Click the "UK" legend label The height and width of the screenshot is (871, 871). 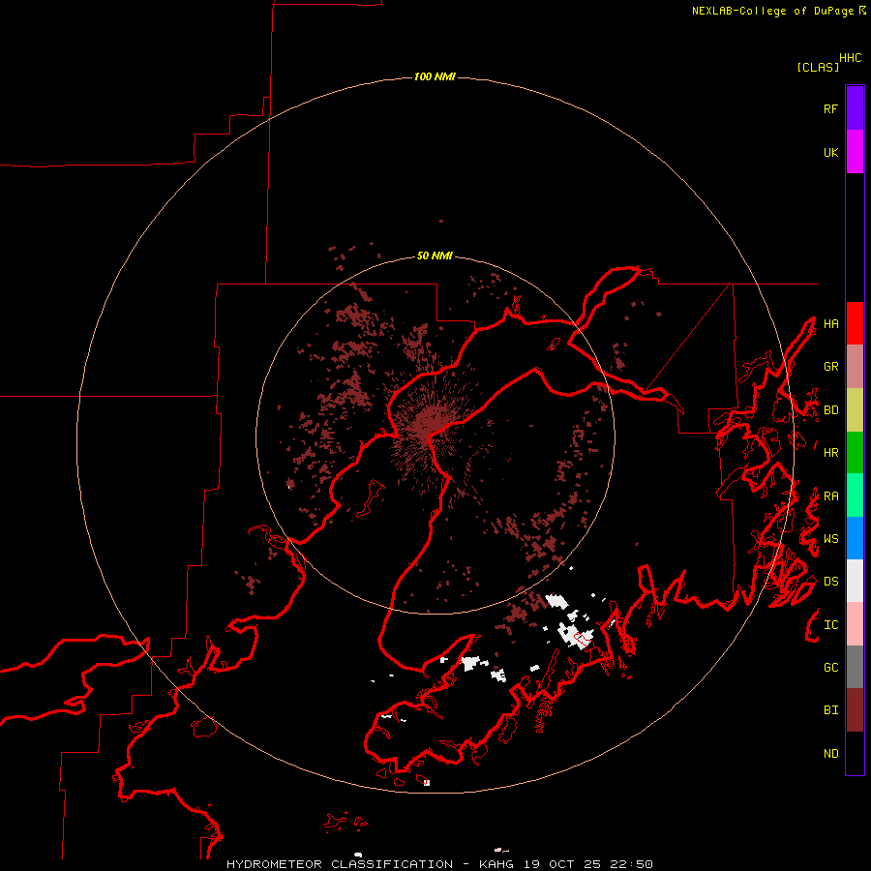830,152
